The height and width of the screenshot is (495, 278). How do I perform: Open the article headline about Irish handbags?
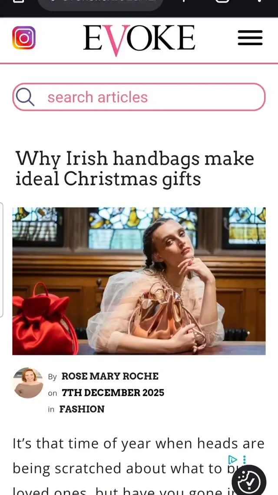(135, 168)
